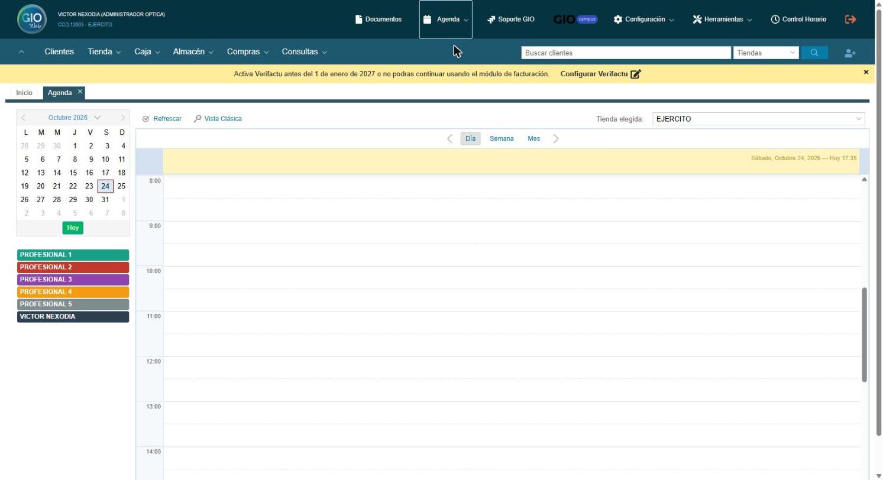Image resolution: width=883 pixels, height=480 pixels.
Task: Toggle PROFESIONAL 1 green calendar
Action: pos(73,255)
